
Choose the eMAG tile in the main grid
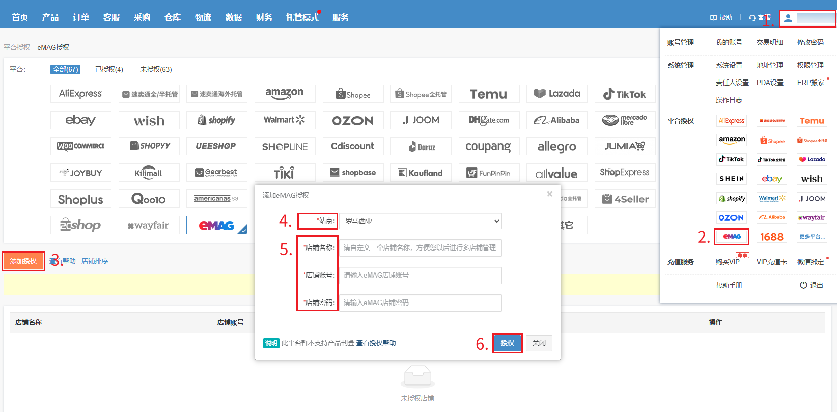217,225
